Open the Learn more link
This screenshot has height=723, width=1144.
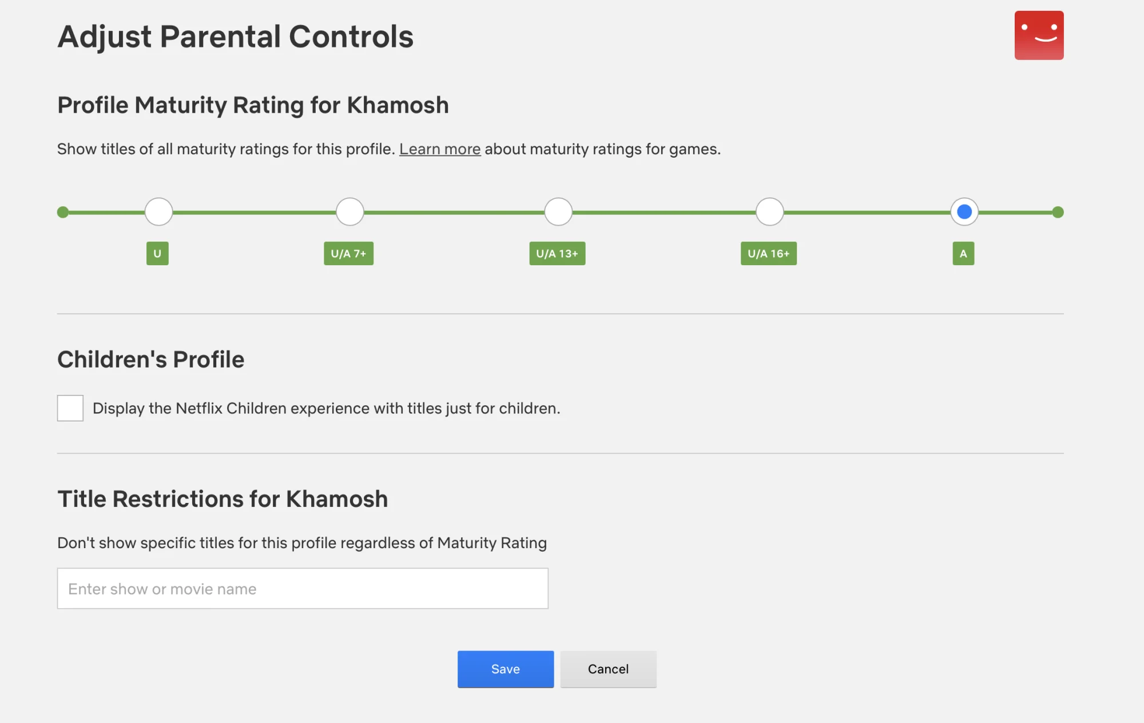click(440, 149)
